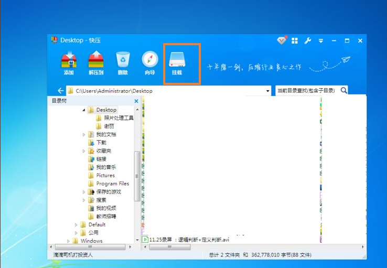The height and width of the screenshot is (268, 387).
Task: Click the search field 当前目录查找
Action: (x=306, y=91)
